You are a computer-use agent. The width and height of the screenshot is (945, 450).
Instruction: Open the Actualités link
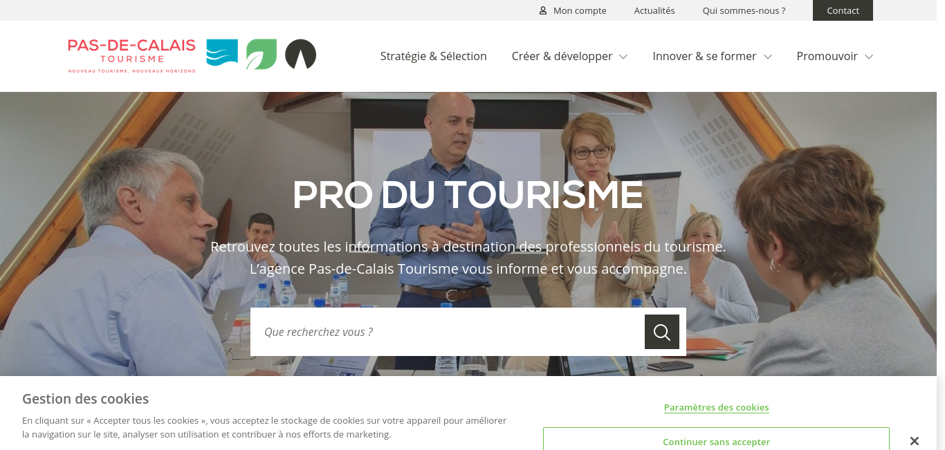(x=654, y=10)
